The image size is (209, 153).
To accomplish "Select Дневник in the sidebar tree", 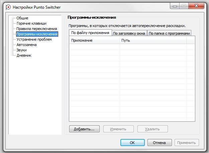I will (x=24, y=55).
